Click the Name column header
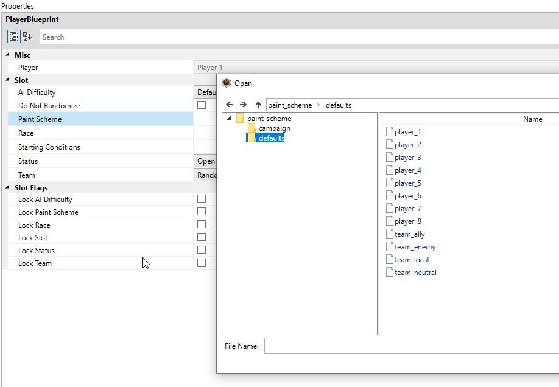559x387 pixels. click(532, 119)
